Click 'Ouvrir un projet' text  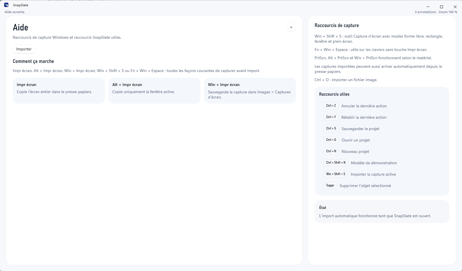(356, 140)
